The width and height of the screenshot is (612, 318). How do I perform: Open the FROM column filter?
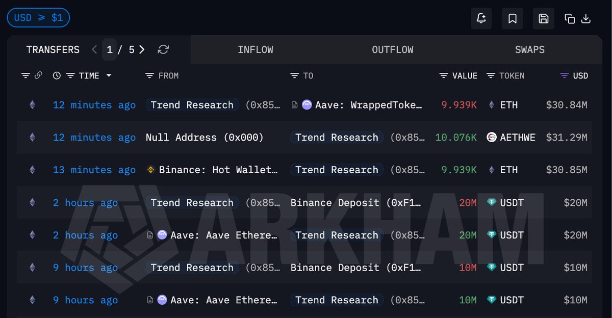149,75
